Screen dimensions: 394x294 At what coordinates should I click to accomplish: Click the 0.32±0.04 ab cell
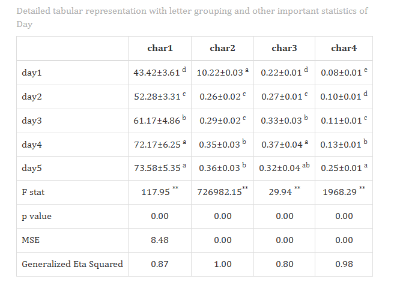tap(284, 167)
